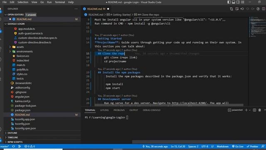The height and width of the screenshot is (150, 266).
Task: Close the unsaved README.md editor tab dot
Action: click(x=108, y=9)
